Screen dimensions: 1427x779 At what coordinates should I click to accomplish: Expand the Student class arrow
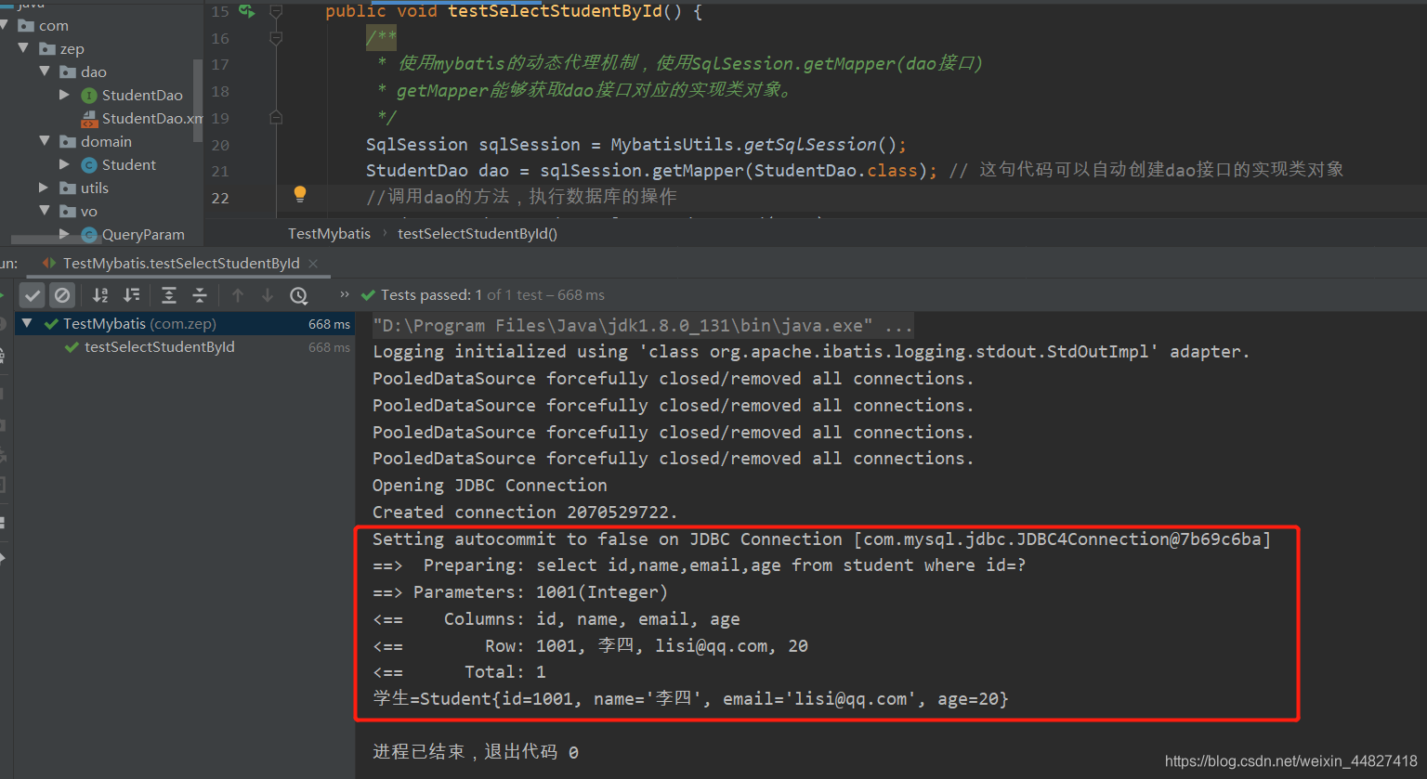click(64, 164)
